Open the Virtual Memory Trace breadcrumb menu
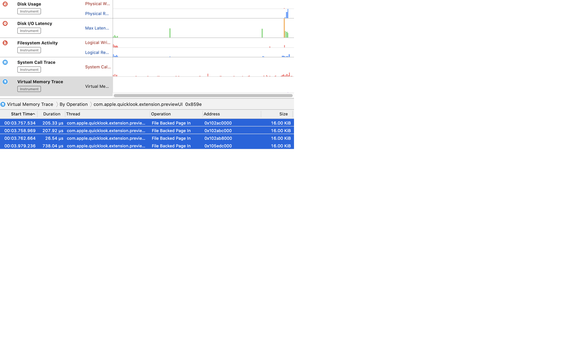Screen dimensions: 588x343 point(30,104)
